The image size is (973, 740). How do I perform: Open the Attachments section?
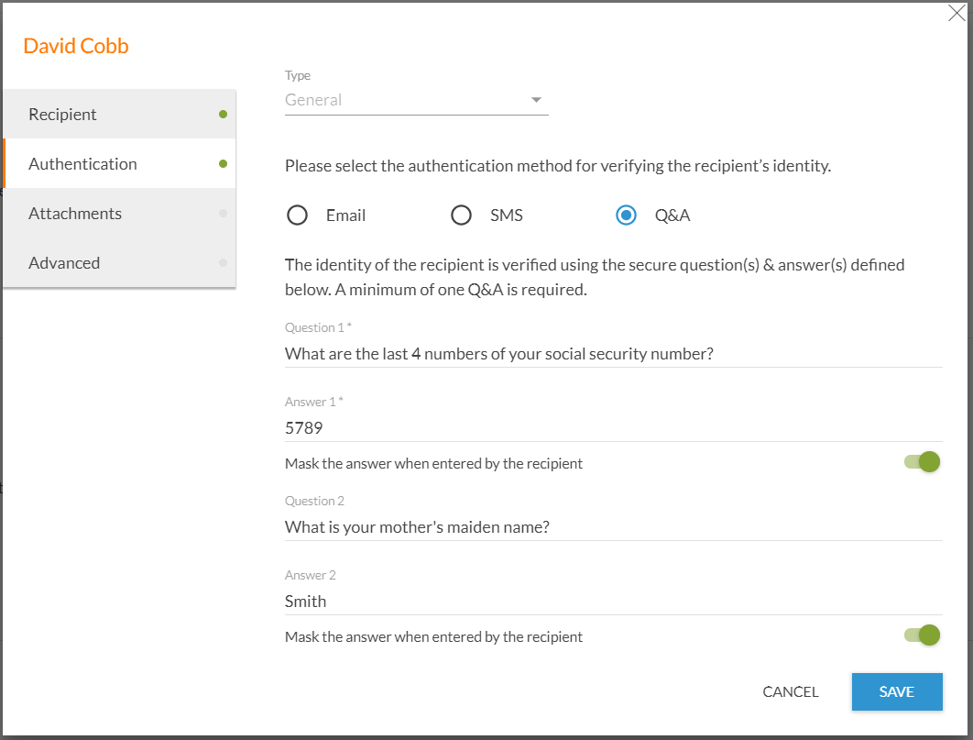(75, 213)
